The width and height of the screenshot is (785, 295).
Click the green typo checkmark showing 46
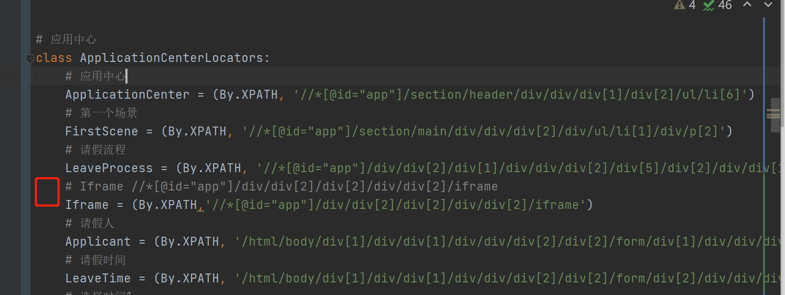click(717, 5)
